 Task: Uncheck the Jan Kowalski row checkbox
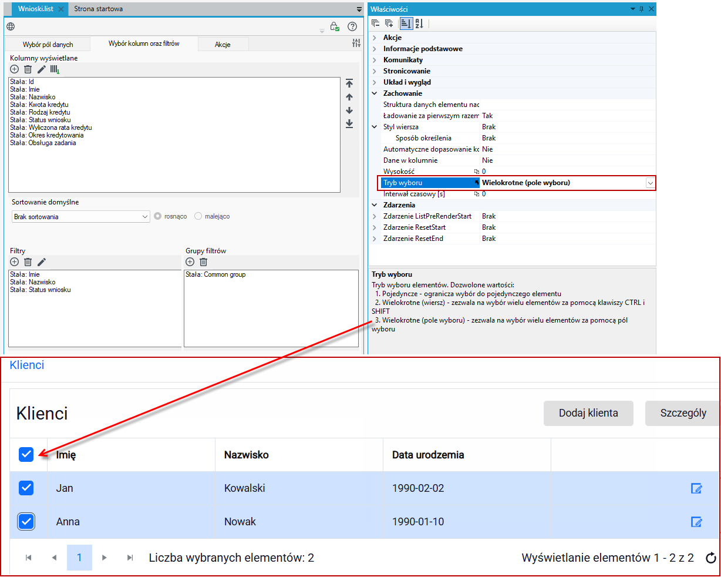(x=26, y=488)
